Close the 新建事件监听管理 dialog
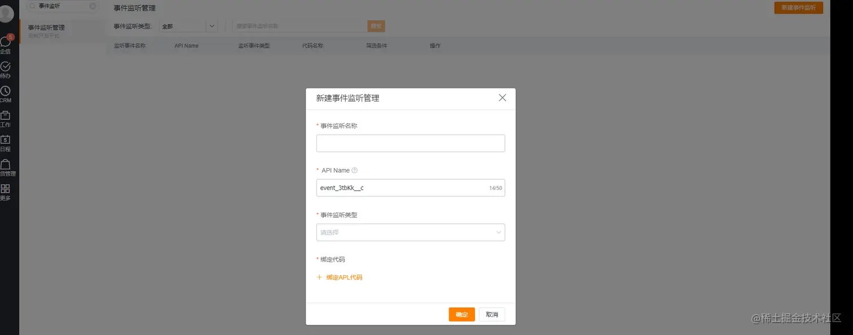Viewport: 853px width, 335px height. tap(503, 98)
